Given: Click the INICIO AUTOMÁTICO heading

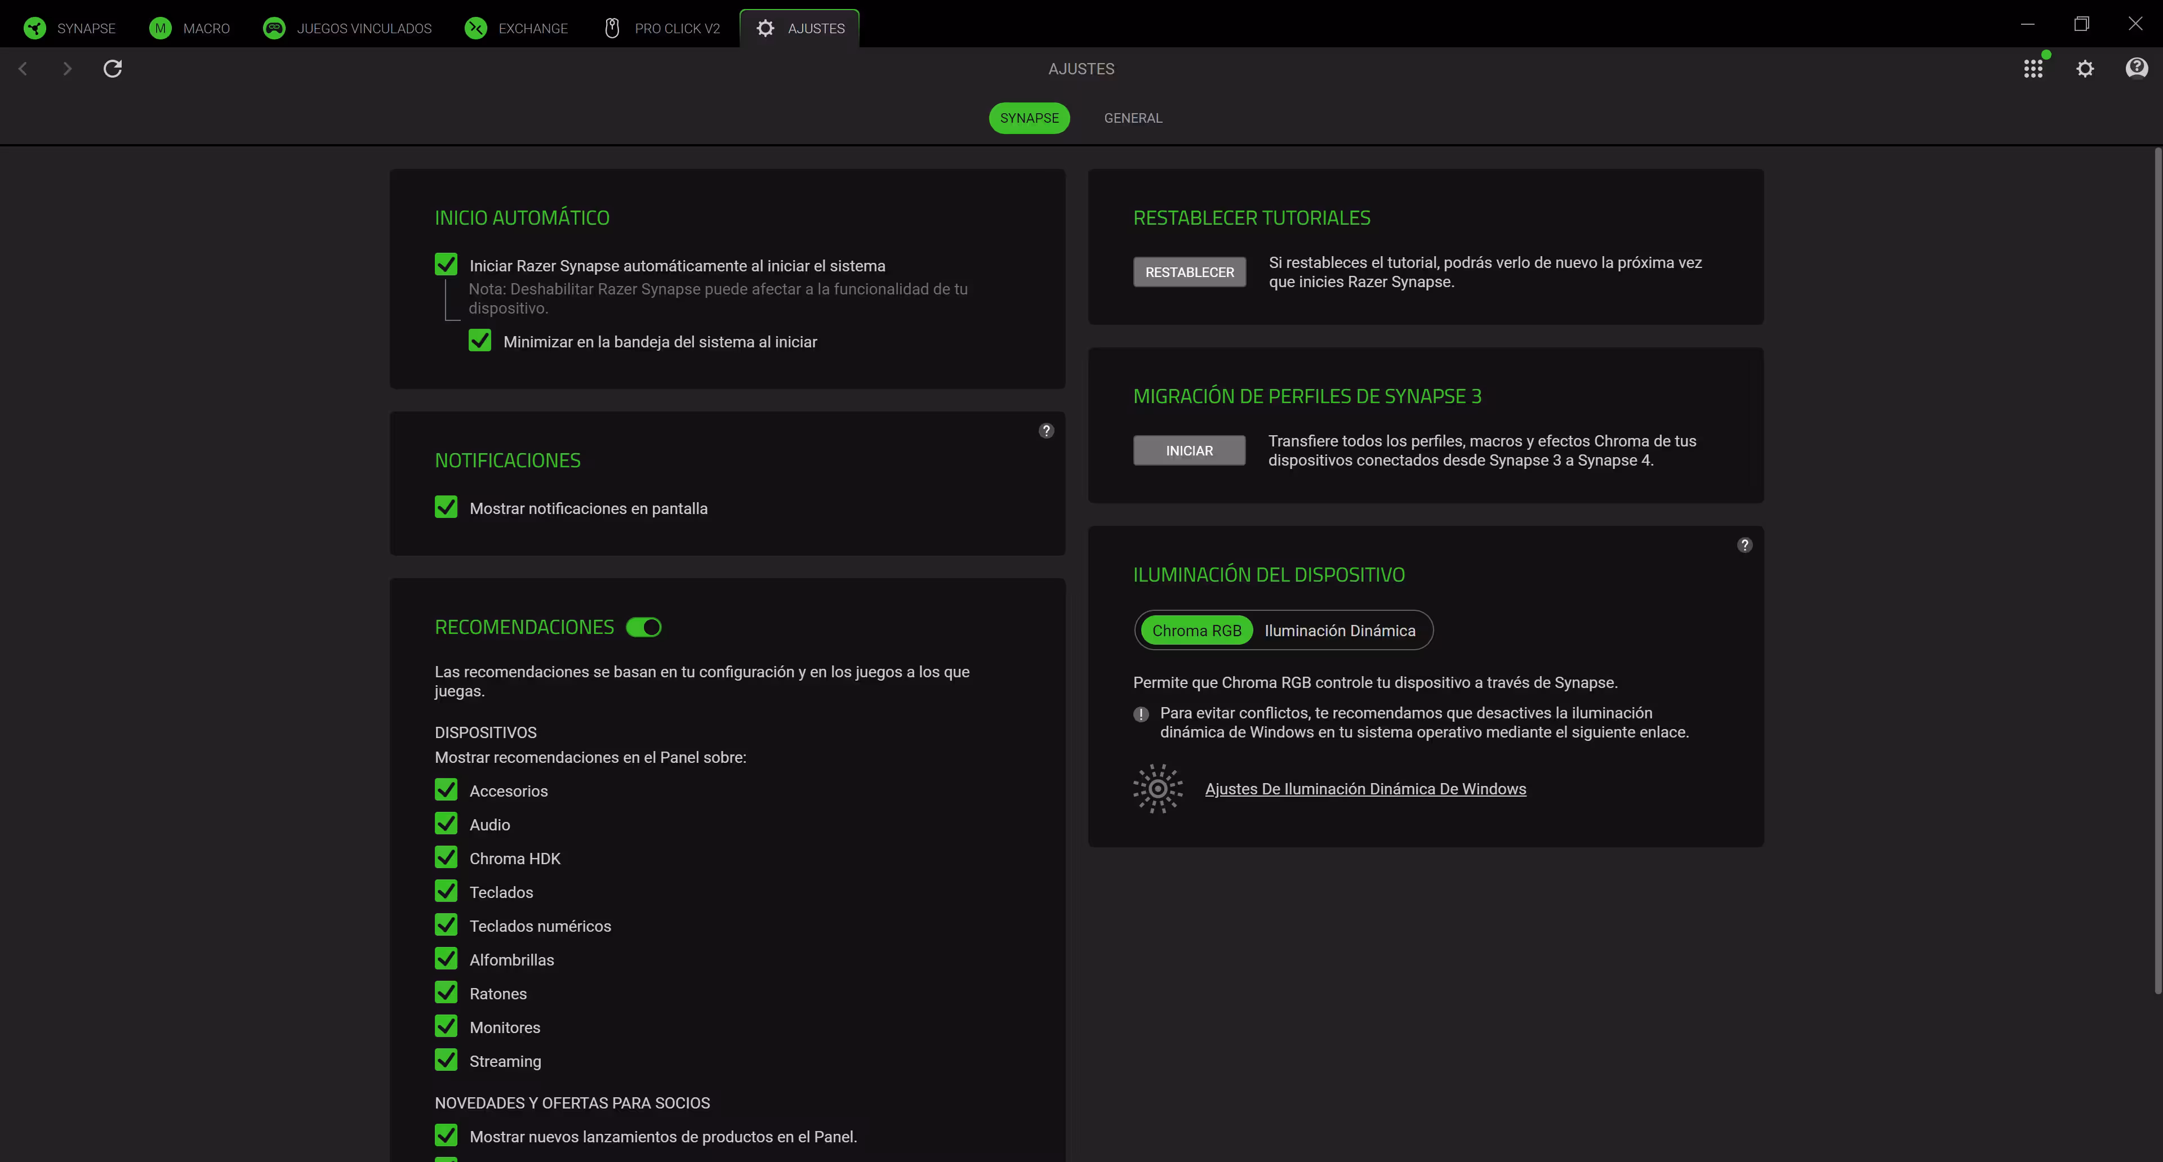Looking at the screenshot, I should tap(522, 217).
